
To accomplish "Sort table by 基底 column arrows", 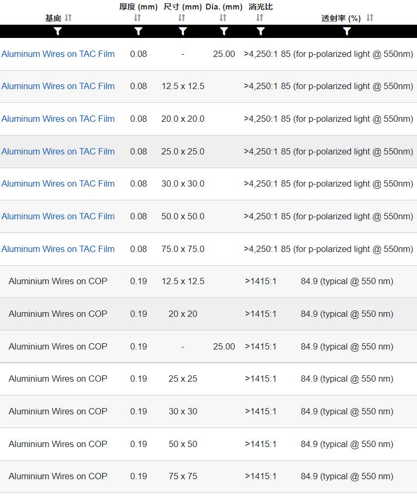I will click(68, 18).
